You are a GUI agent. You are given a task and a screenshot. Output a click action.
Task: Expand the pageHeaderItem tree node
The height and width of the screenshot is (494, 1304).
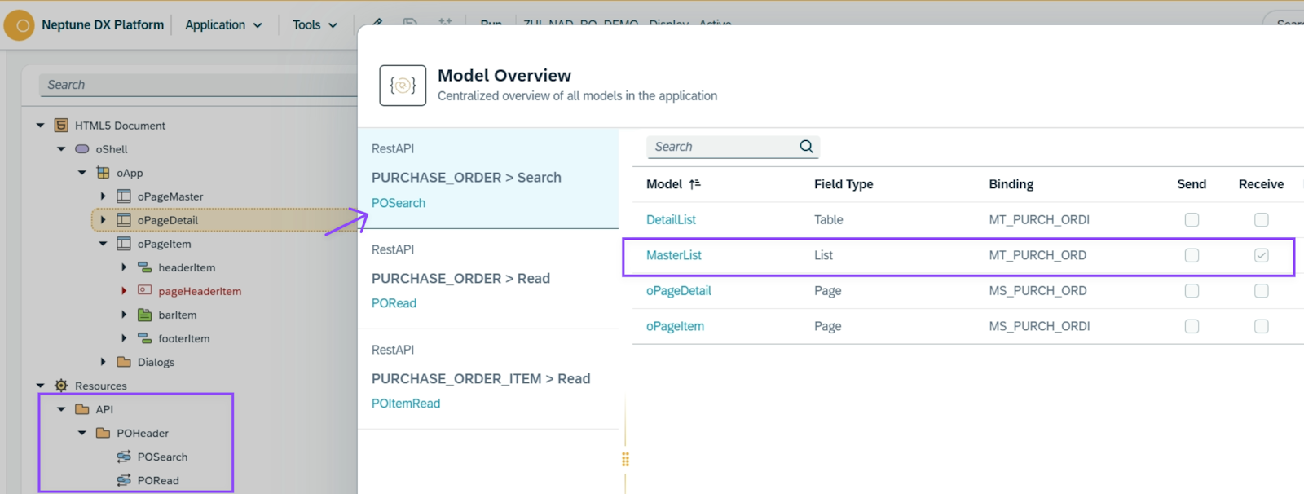[124, 291]
